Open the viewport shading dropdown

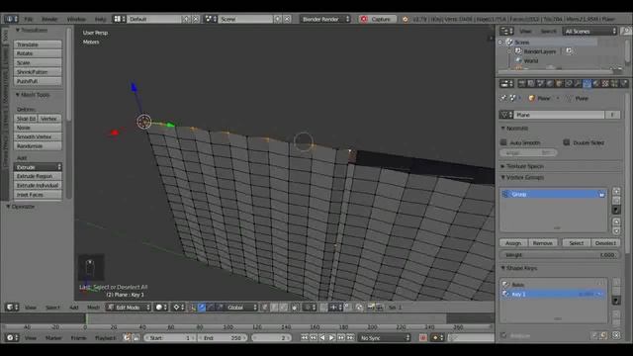(x=161, y=308)
